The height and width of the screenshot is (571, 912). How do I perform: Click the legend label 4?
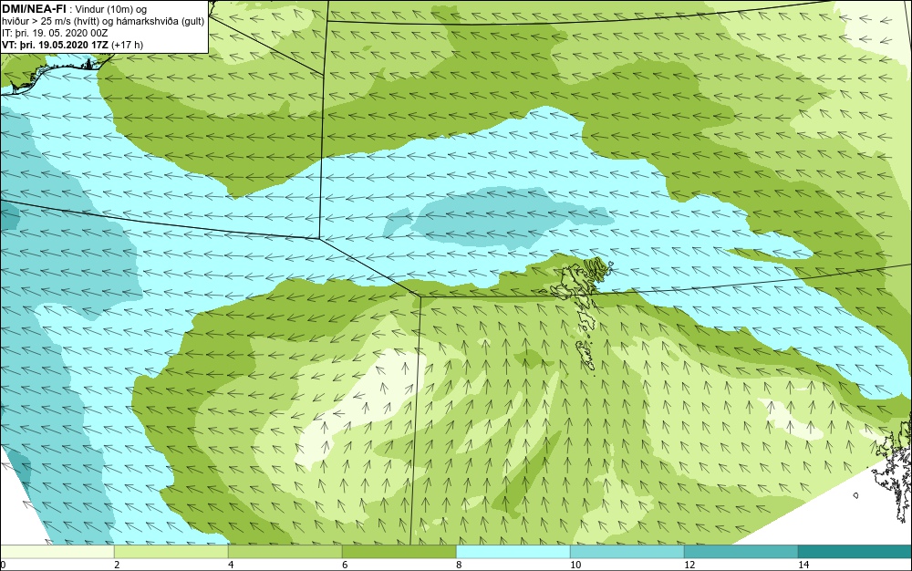click(x=231, y=566)
